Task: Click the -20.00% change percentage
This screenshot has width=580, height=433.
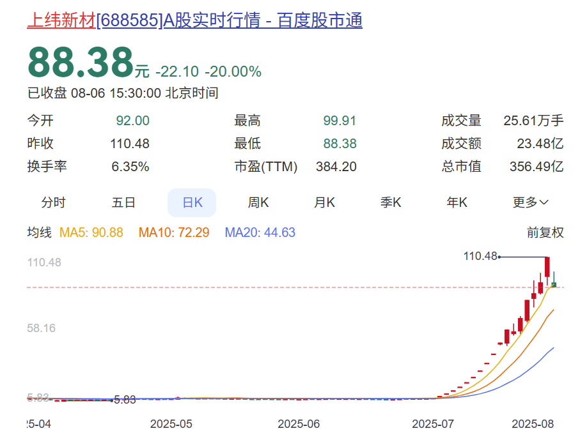Action: pos(233,72)
